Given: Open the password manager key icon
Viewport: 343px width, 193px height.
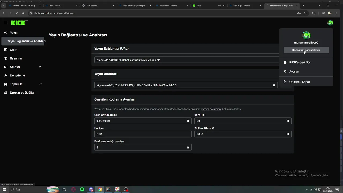Looking at the screenshot, I should click(x=299, y=13).
